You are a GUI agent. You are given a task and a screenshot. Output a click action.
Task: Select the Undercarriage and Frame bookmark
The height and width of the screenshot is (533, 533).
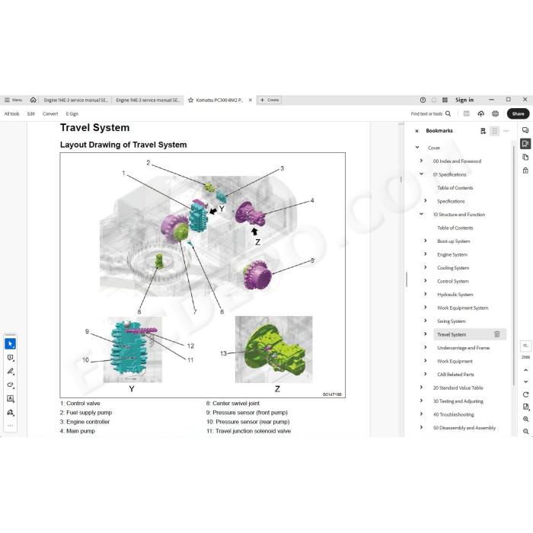click(x=463, y=348)
